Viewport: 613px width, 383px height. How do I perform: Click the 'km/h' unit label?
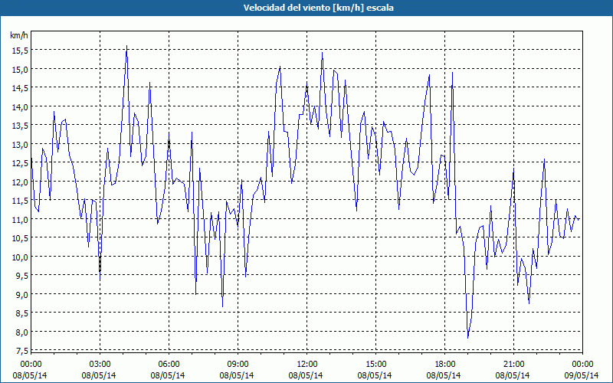[18, 35]
